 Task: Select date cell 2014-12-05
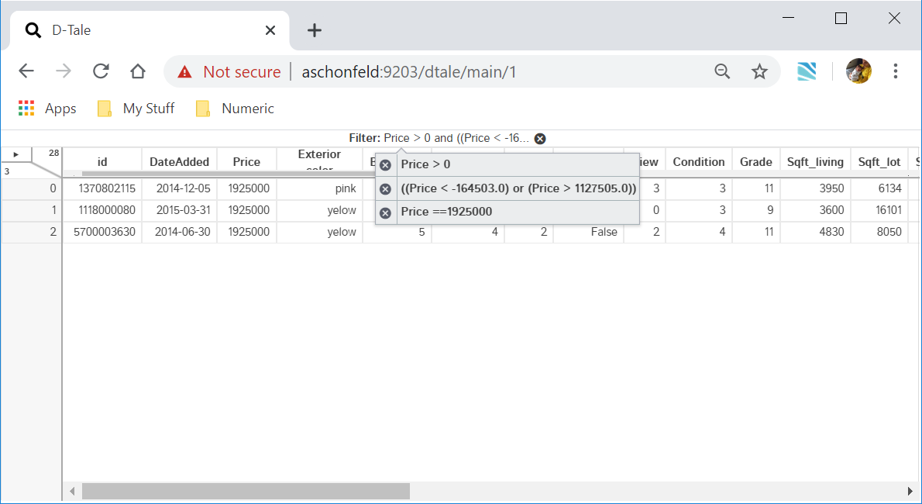tap(179, 188)
